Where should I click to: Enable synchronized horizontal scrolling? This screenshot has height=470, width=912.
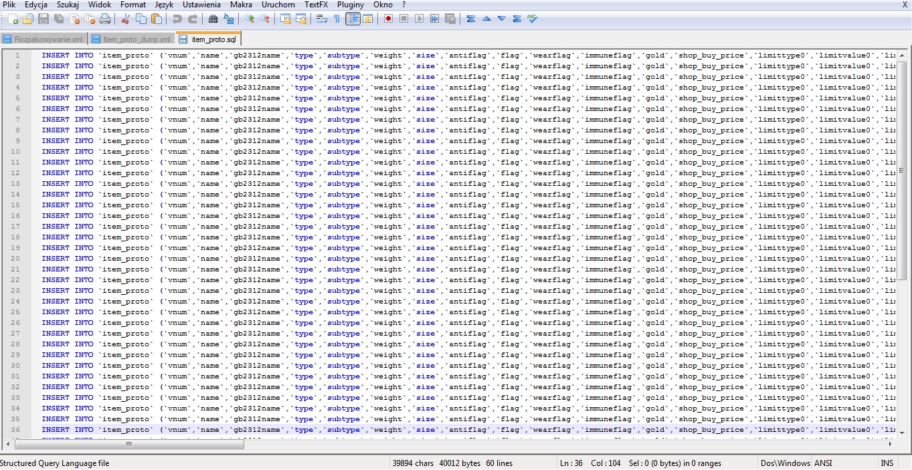coord(300,19)
